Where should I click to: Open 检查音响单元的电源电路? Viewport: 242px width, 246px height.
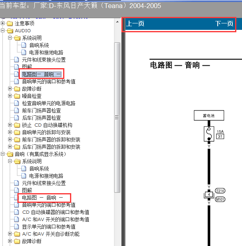coord(49,103)
